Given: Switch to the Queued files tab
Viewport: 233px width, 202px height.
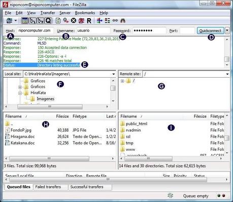Looking at the screenshot, I should pos(19,187).
